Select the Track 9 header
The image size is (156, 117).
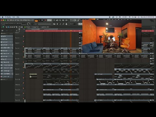point(19,76)
